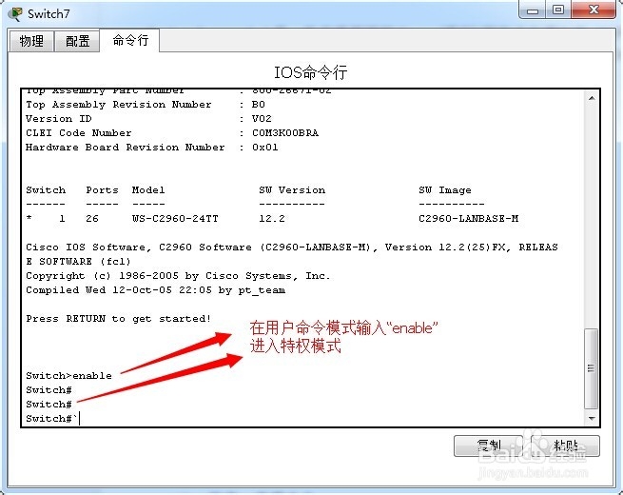Image resolution: width=623 pixels, height=495 pixels.
Task: Click the 粘贴 paste button
Action: 565,446
